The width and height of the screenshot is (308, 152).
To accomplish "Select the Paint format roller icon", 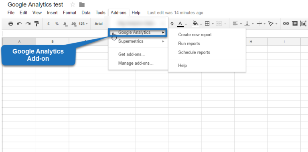I will [x=37, y=24].
